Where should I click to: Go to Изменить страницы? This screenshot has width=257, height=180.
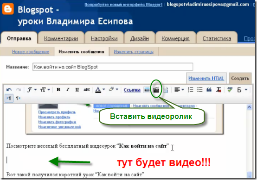(x=134, y=52)
